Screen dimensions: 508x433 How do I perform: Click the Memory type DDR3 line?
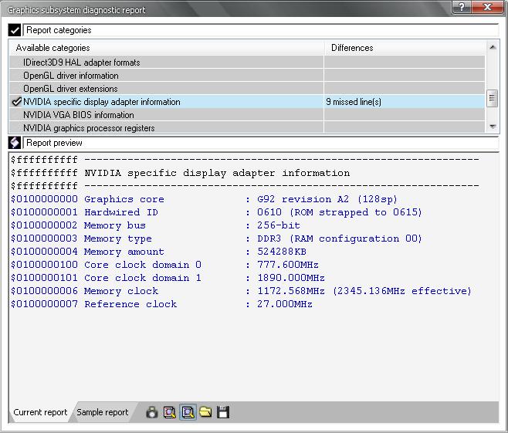pos(216,238)
